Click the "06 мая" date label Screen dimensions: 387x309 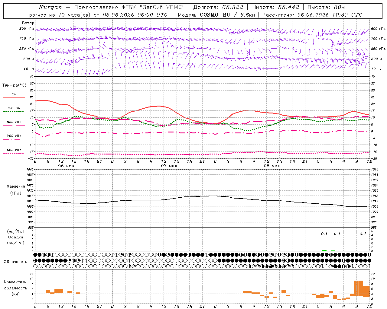click(x=66, y=166)
